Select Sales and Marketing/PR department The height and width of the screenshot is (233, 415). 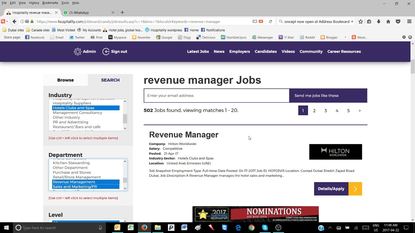86,187
